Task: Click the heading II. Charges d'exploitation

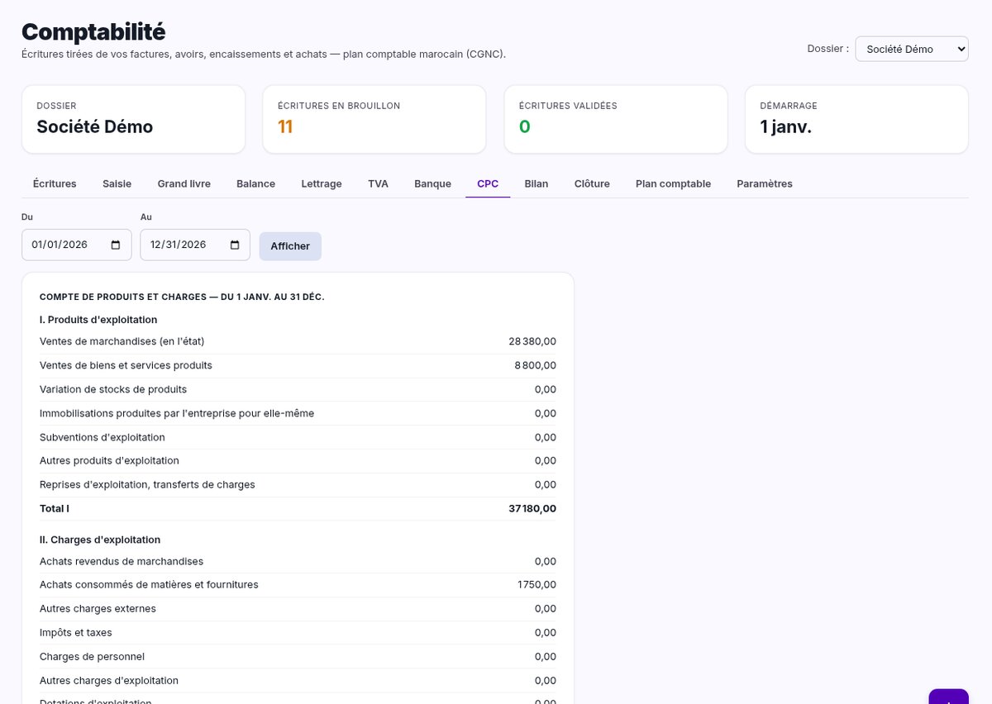Action: click(100, 540)
